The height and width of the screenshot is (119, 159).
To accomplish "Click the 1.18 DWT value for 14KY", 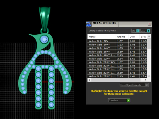I will (132, 48).
